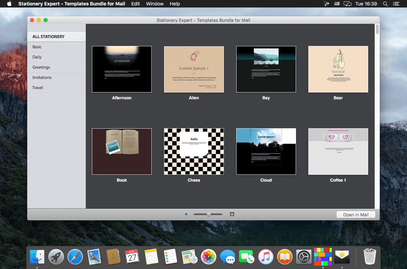Open the Help menu
The height and width of the screenshot is (269, 407).
(x=175, y=4)
